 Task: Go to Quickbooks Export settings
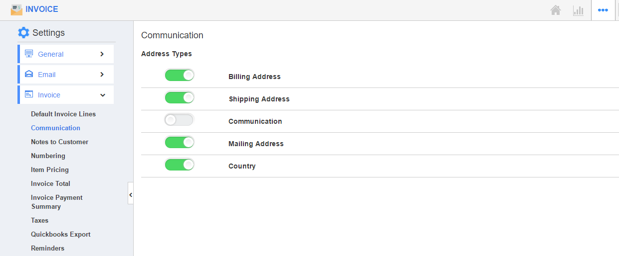pos(60,234)
